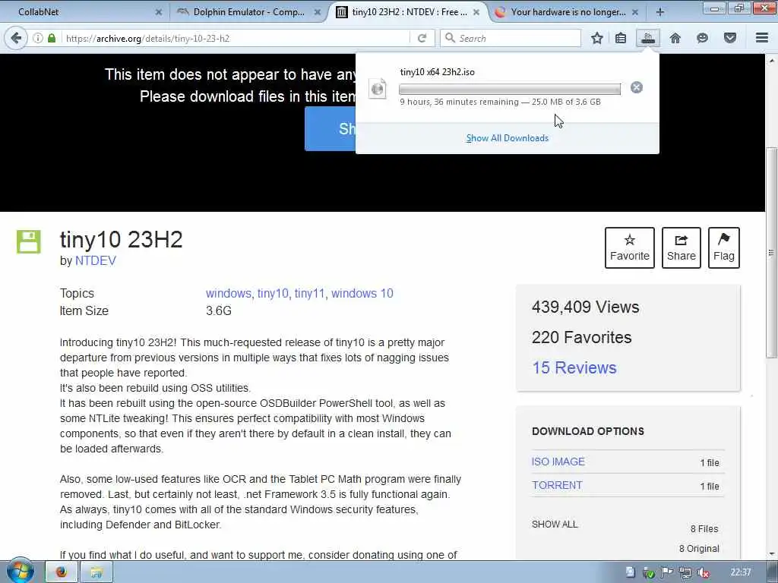The image size is (778, 583).
Task: Download the TORRENT option
Action: point(557,485)
